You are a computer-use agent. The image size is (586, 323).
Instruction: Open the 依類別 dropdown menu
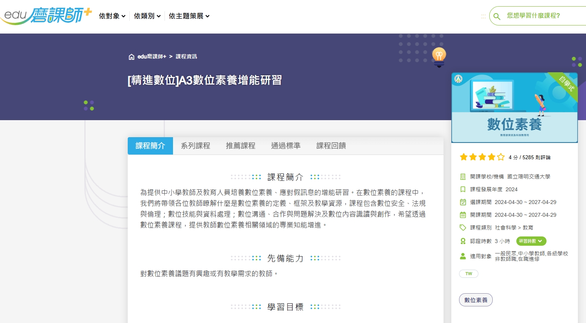[147, 16]
